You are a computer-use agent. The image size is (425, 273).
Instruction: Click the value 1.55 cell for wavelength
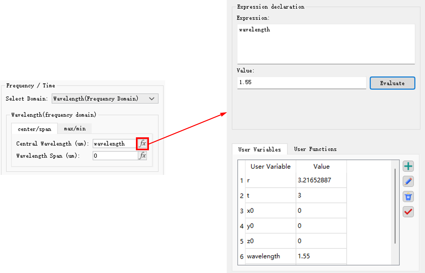(x=321, y=256)
